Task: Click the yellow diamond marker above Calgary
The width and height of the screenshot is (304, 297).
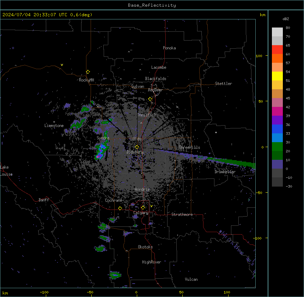Action: (143, 208)
